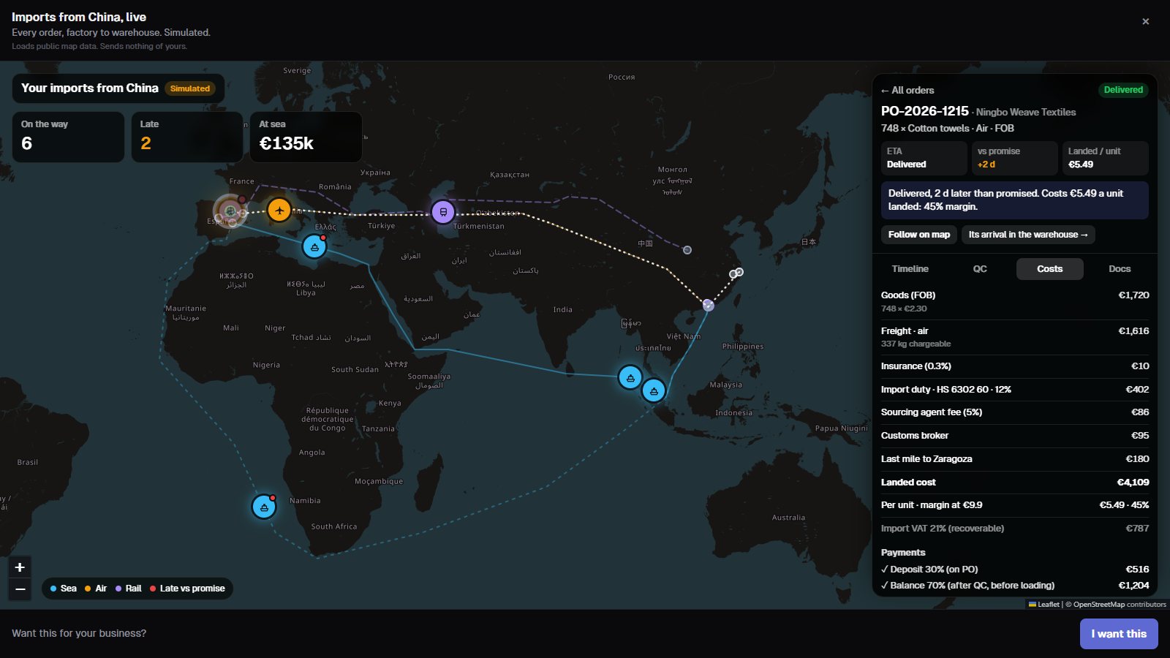Switch to the Timeline tab
The height and width of the screenshot is (658, 1170).
tap(910, 269)
